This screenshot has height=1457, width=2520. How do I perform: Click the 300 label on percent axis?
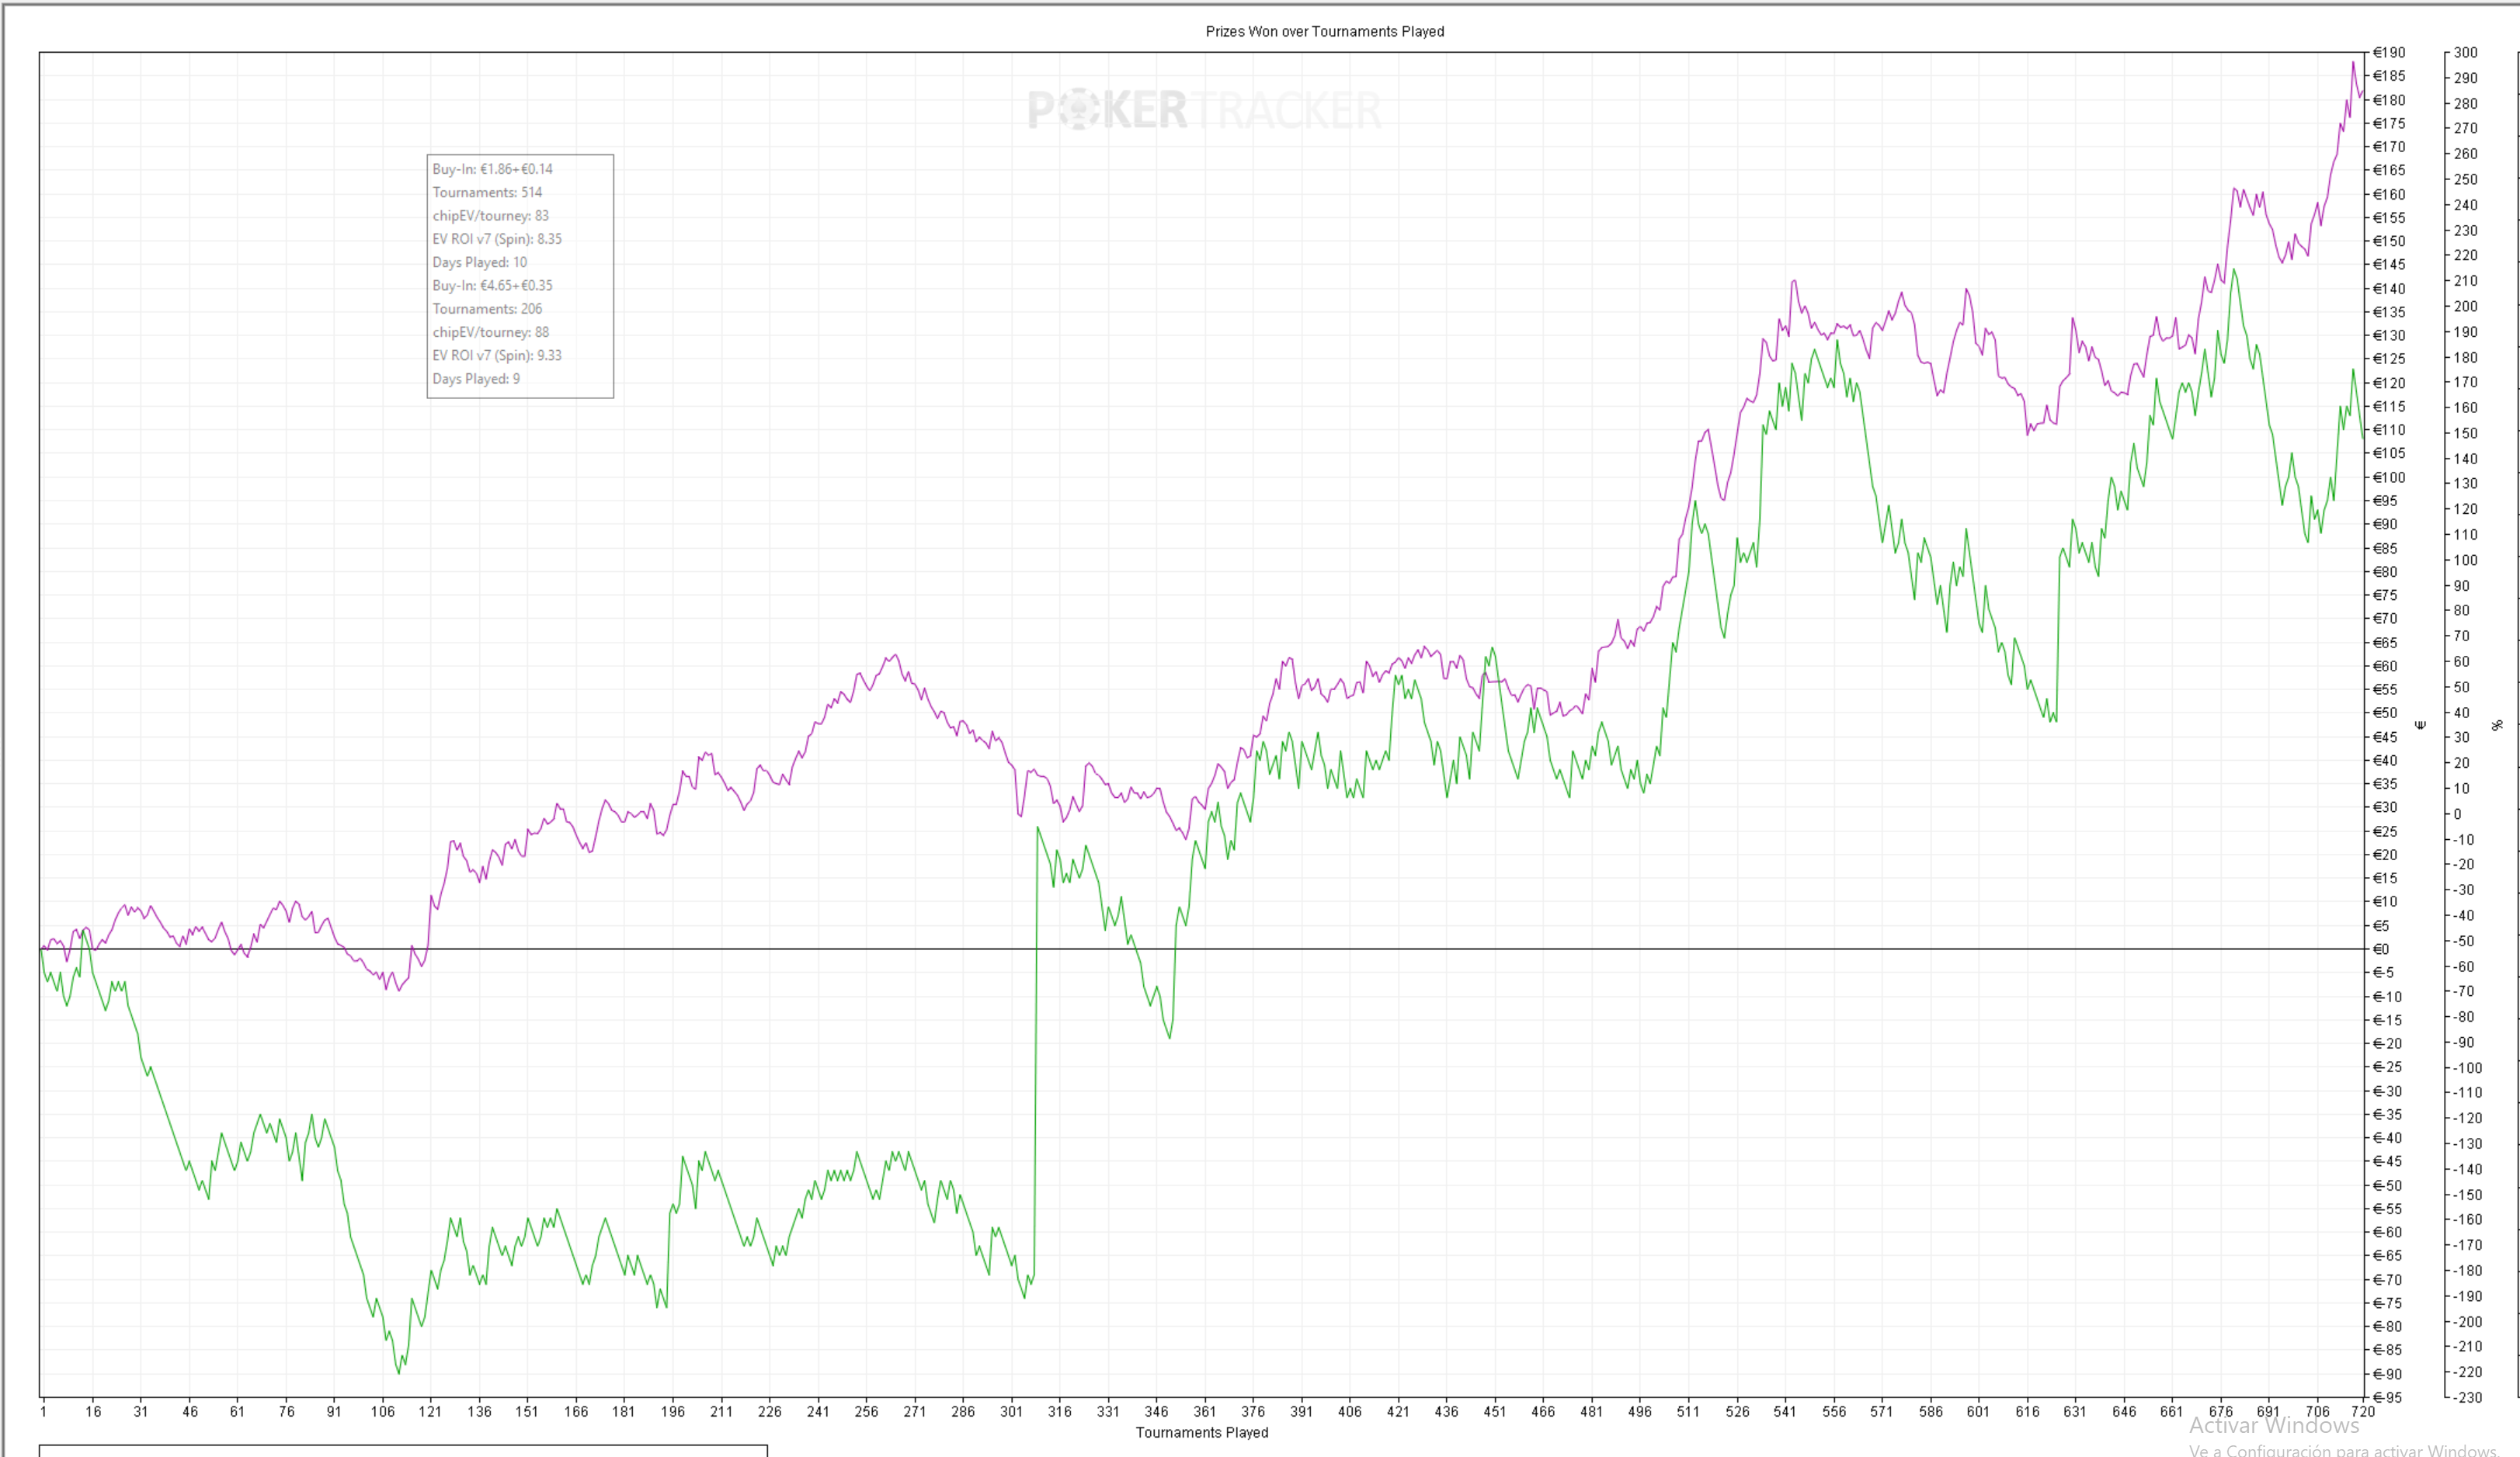coord(2465,53)
